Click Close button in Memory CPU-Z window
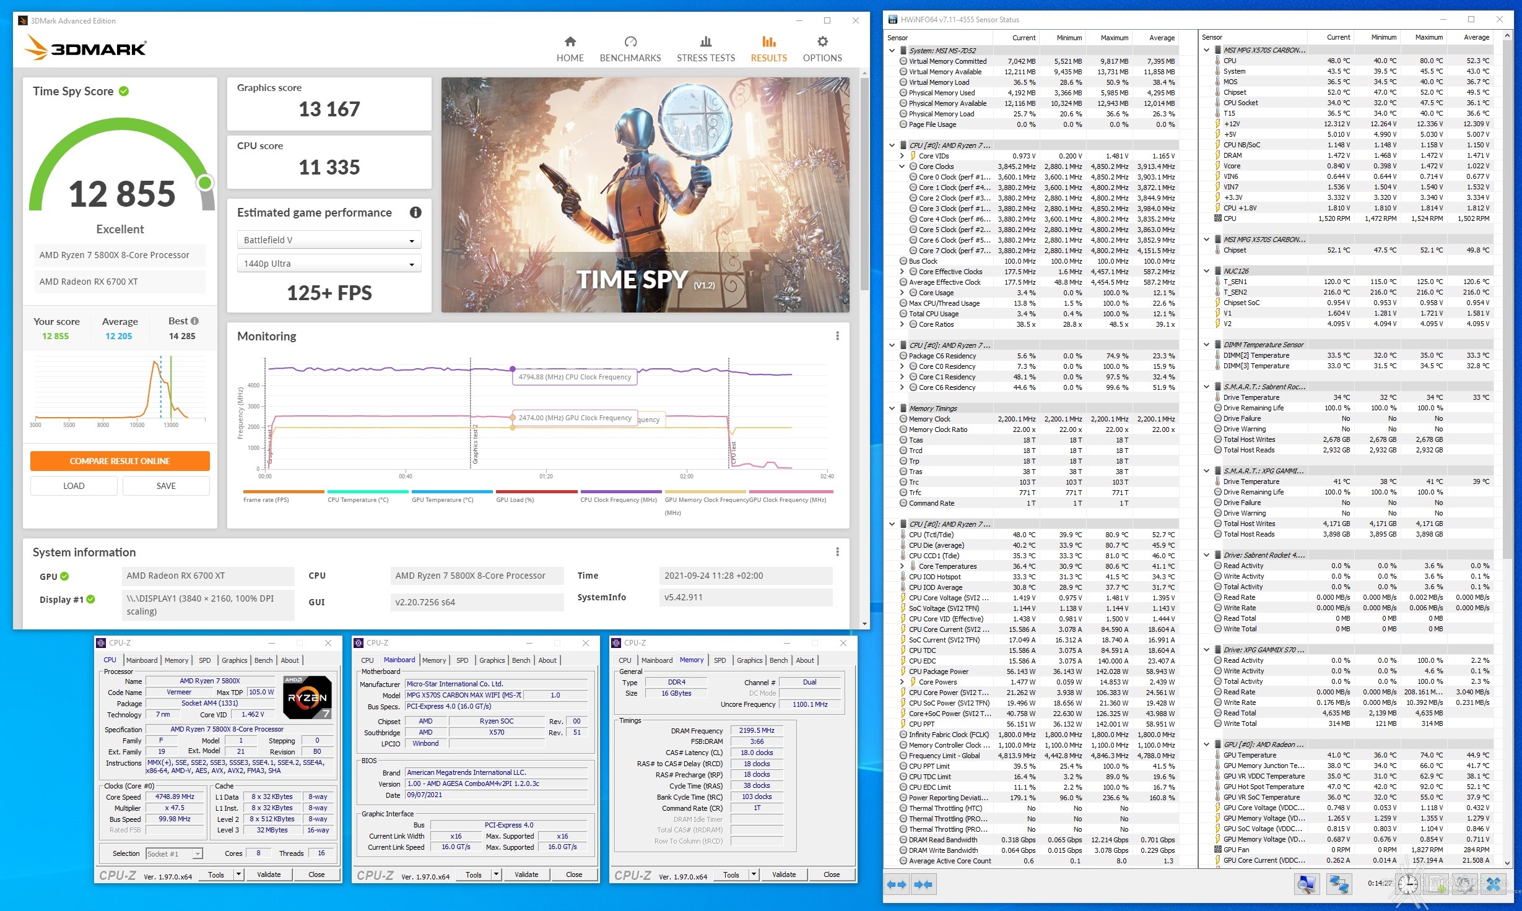 (832, 874)
